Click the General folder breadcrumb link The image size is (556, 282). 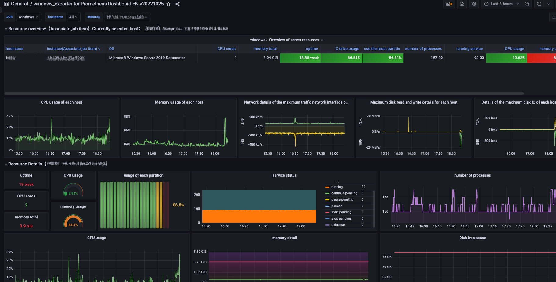tap(19, 4)
